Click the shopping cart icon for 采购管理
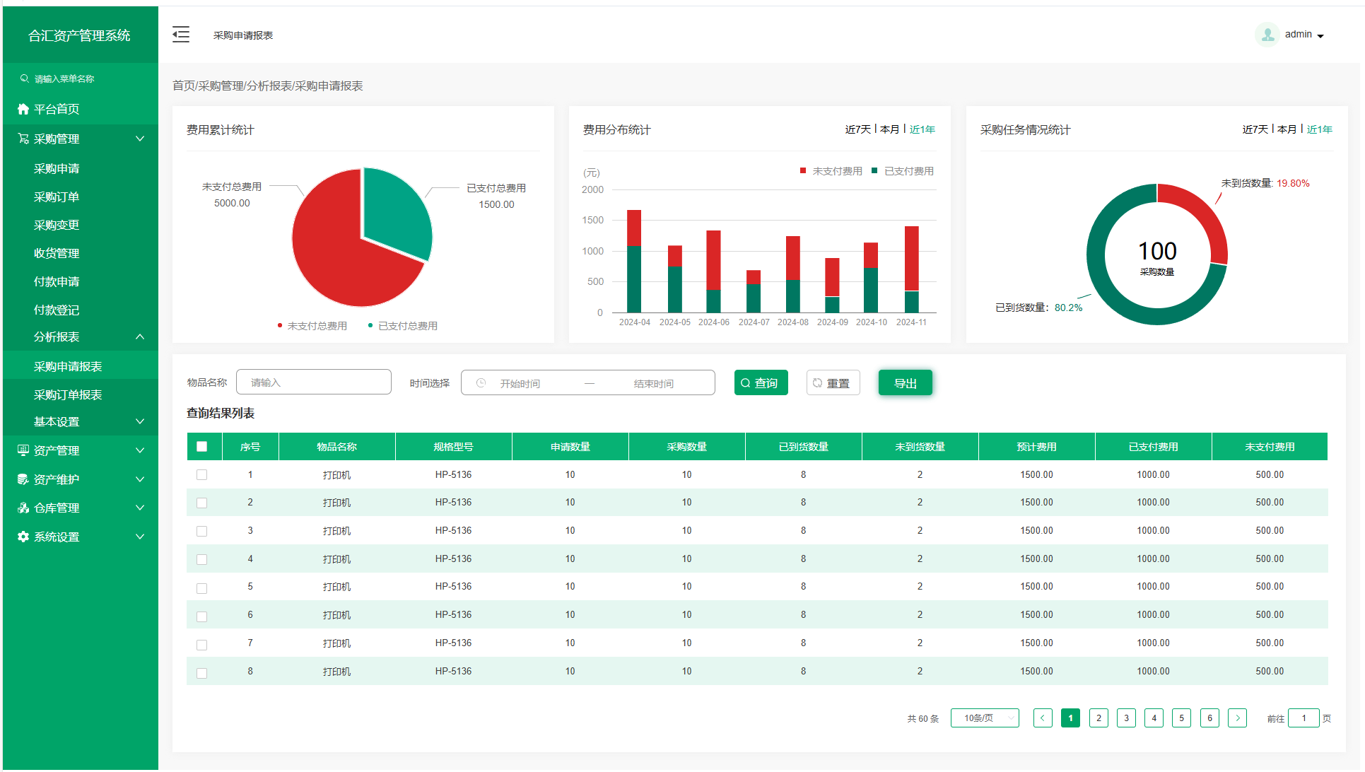This screenshot has height=772, width=1365. 23,139
